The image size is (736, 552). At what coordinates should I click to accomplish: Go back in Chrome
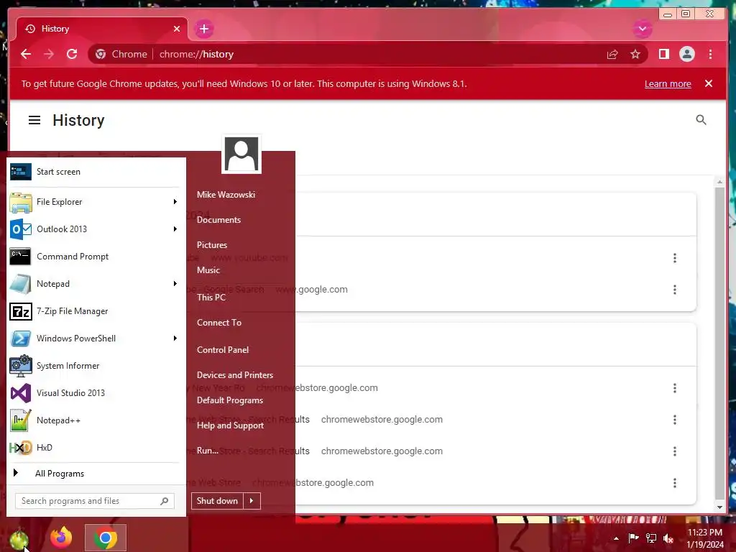(x=26, y=54)
